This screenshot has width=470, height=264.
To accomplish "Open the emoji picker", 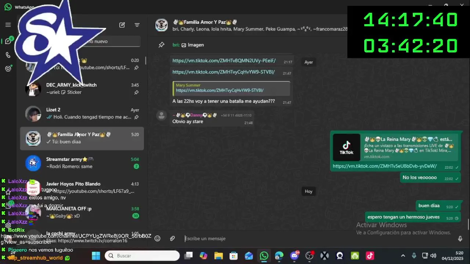I will click(158, 238).
